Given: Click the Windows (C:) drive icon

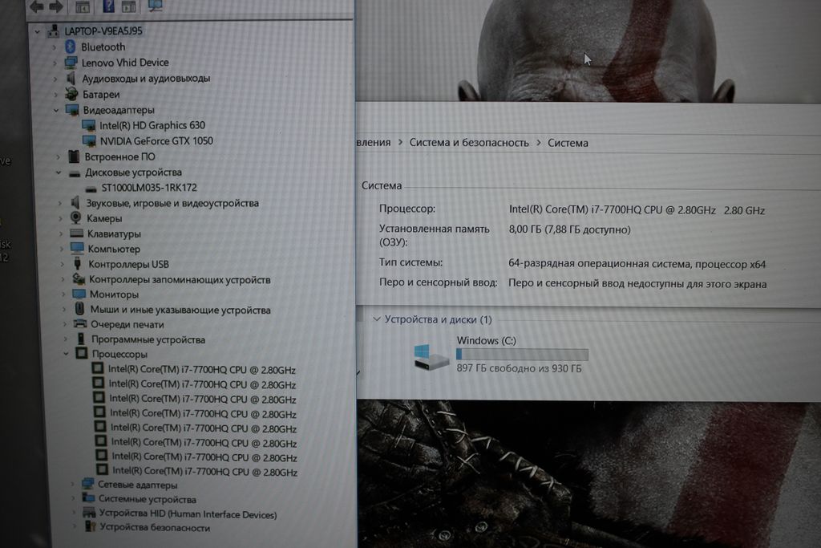Looking at the screenshot, I should coord(431,356).
